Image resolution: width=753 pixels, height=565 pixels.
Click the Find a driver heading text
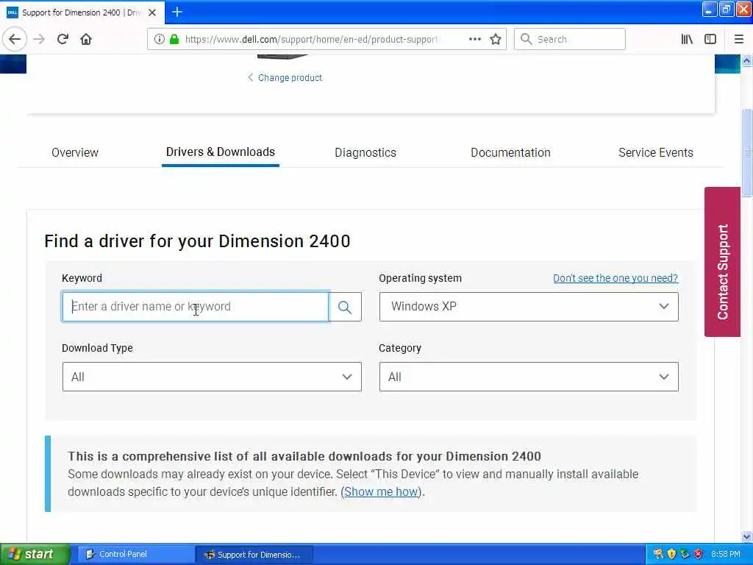pos(197,241)
